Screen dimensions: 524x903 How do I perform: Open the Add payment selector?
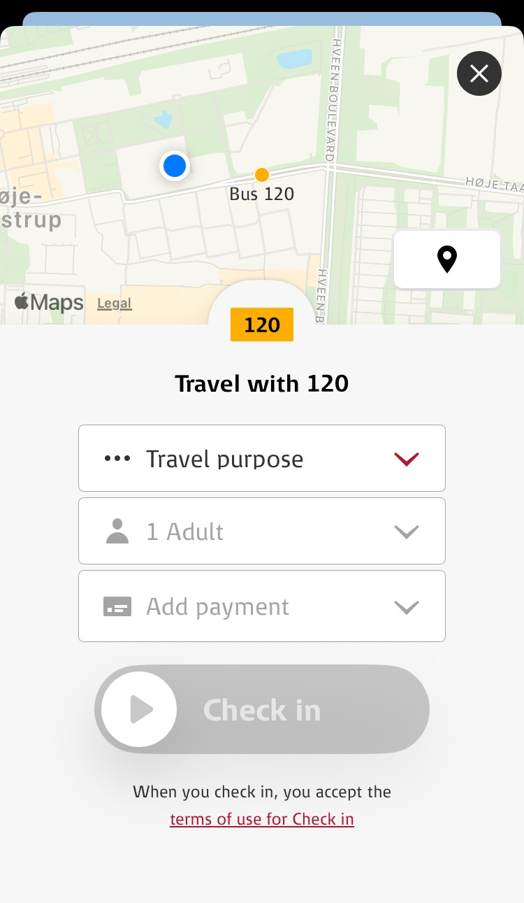[262, 606]
